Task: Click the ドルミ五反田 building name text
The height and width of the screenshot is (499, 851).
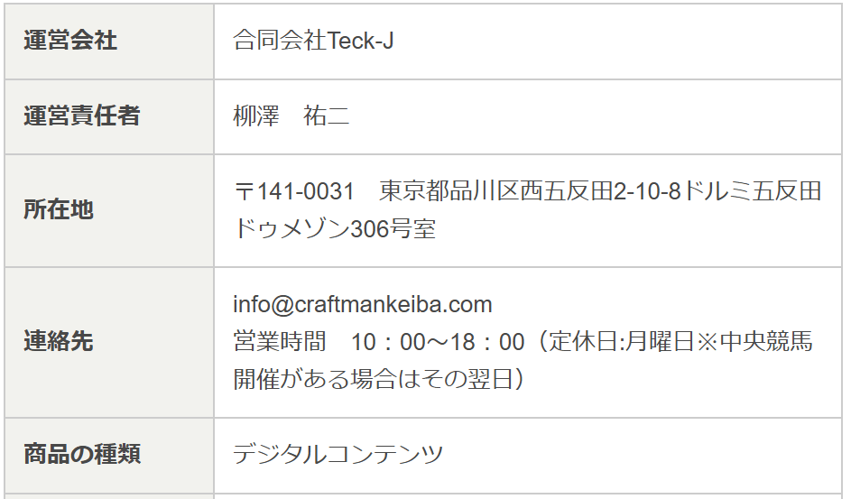Action: pyautogui.click(x=752, y=191)
